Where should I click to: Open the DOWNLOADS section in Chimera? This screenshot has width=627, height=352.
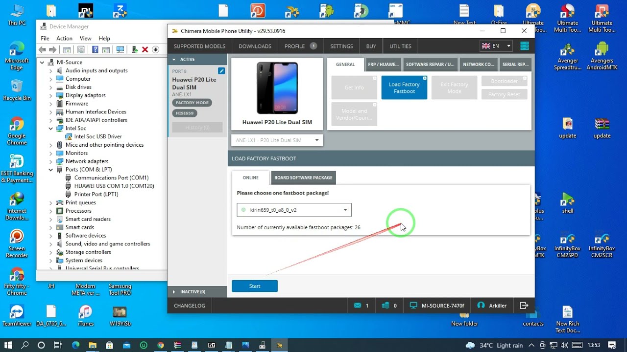(x=255, y=46)
